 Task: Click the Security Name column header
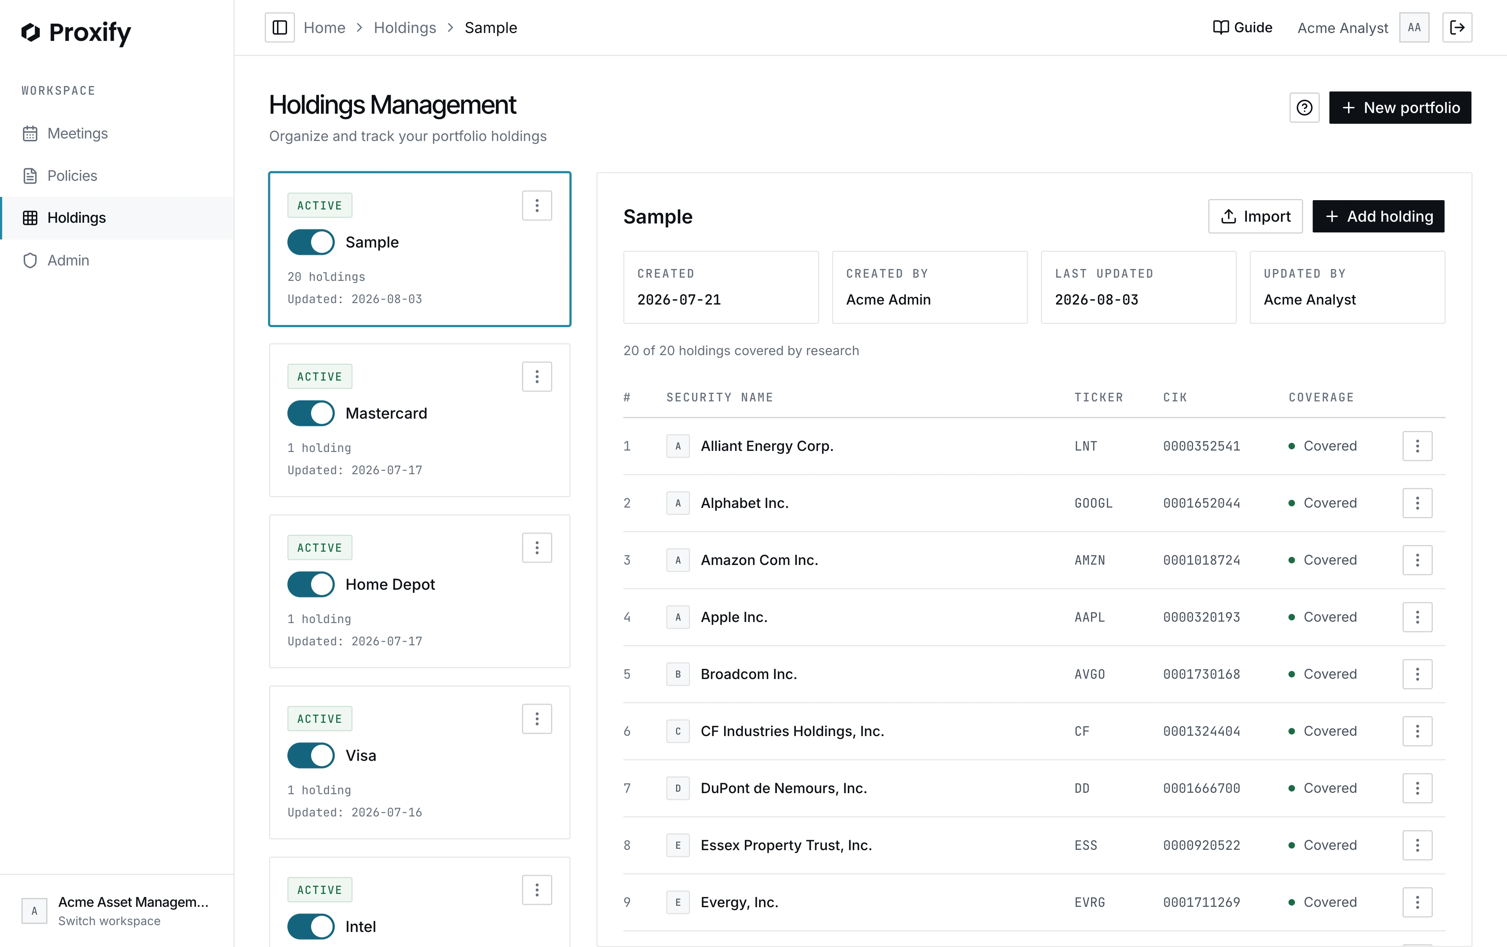(x=720, y=397)
